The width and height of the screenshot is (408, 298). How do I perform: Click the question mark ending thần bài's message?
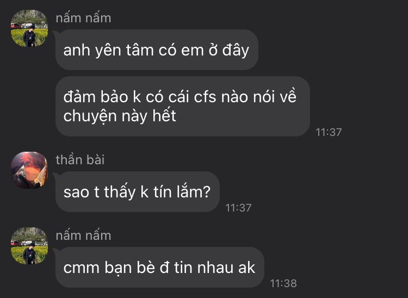[x=206, y=192]
